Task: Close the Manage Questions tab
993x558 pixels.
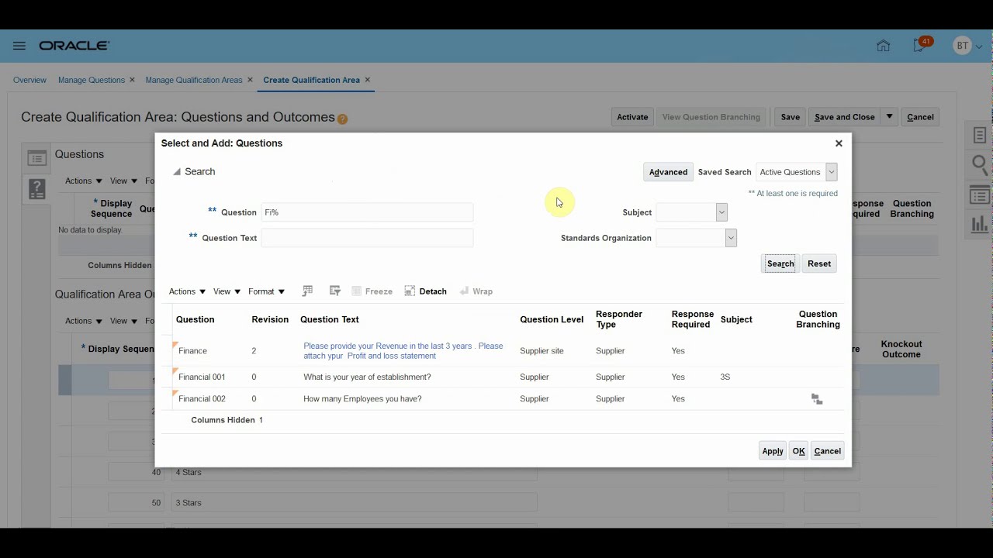Action: 132,80
